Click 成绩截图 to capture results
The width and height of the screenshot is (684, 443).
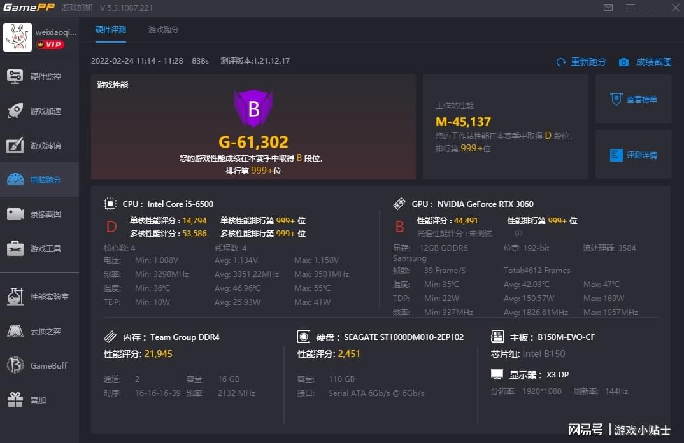[653, 62]
